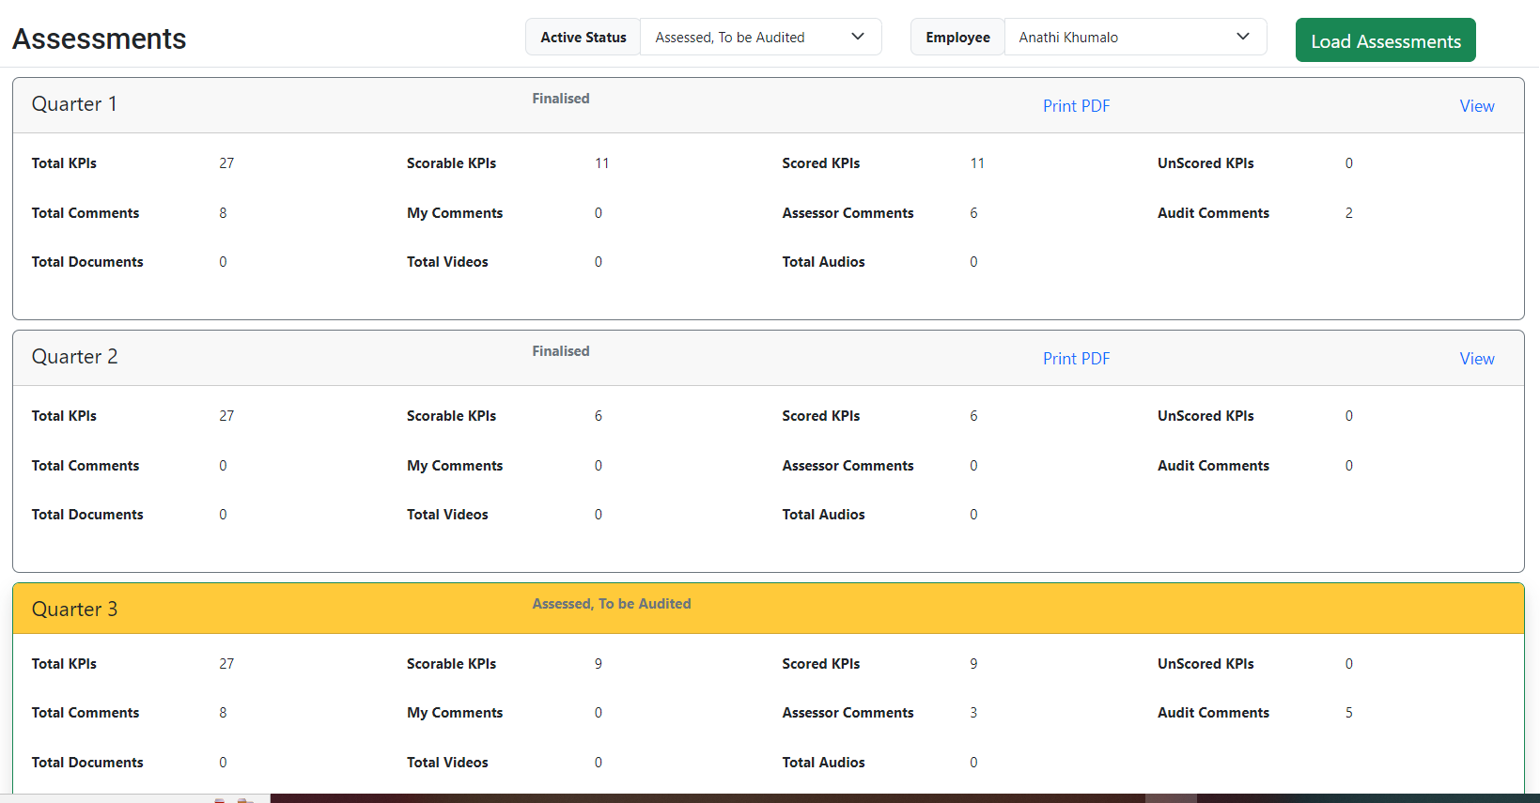Click Quarter 3's Assessed, To be Audited status

[612, 604]
